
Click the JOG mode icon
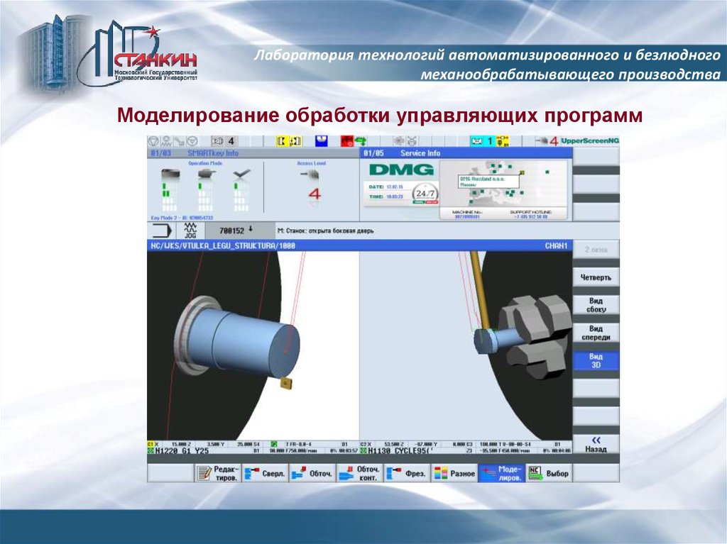(190, 231)
